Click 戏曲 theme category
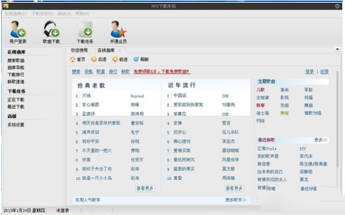The width and height of the screenshot is (345, 215). (285, 105)
